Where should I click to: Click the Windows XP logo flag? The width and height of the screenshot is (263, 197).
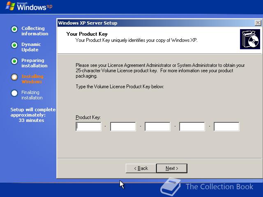click(x=10, y=6)
